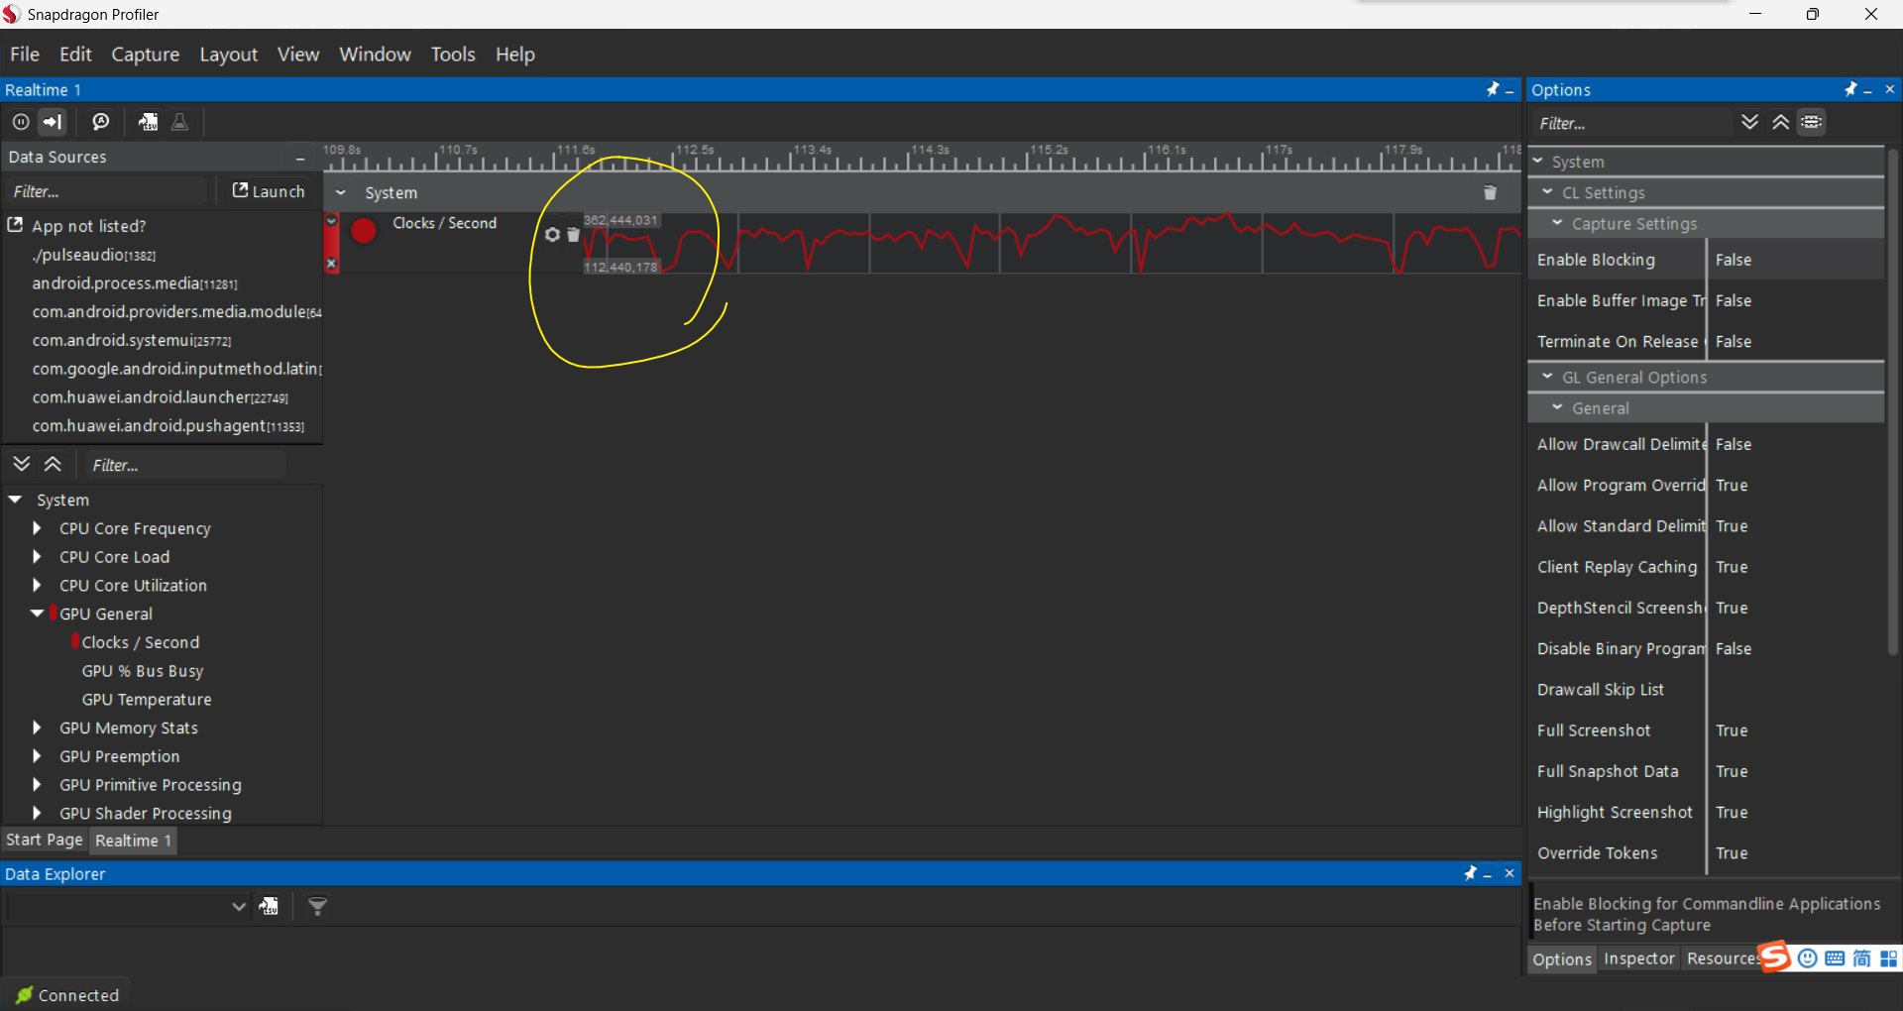Delete the System track group
Screen dimensions: 1903x1011
1490,192
